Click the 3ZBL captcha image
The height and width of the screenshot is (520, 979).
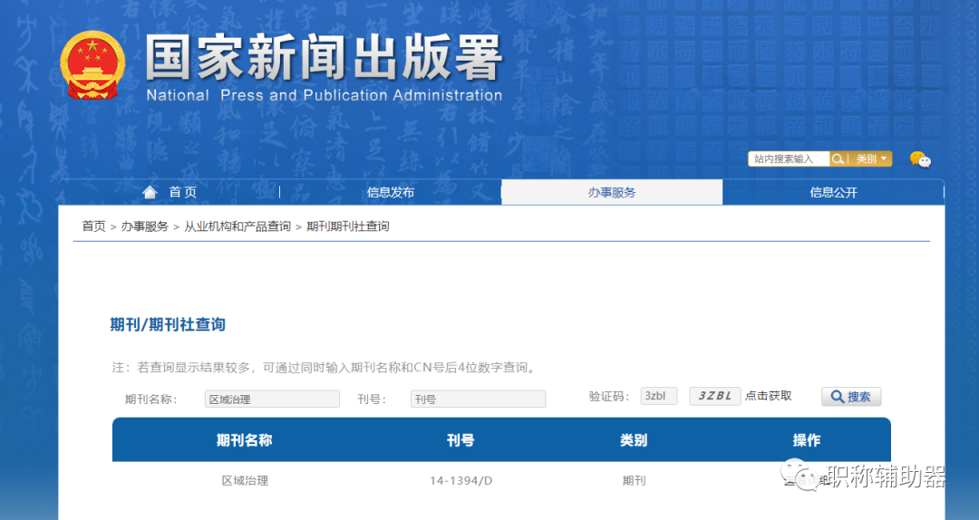point(715,397)
